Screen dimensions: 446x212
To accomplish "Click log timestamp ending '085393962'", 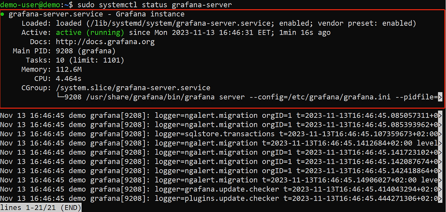I will click(367, 124).
